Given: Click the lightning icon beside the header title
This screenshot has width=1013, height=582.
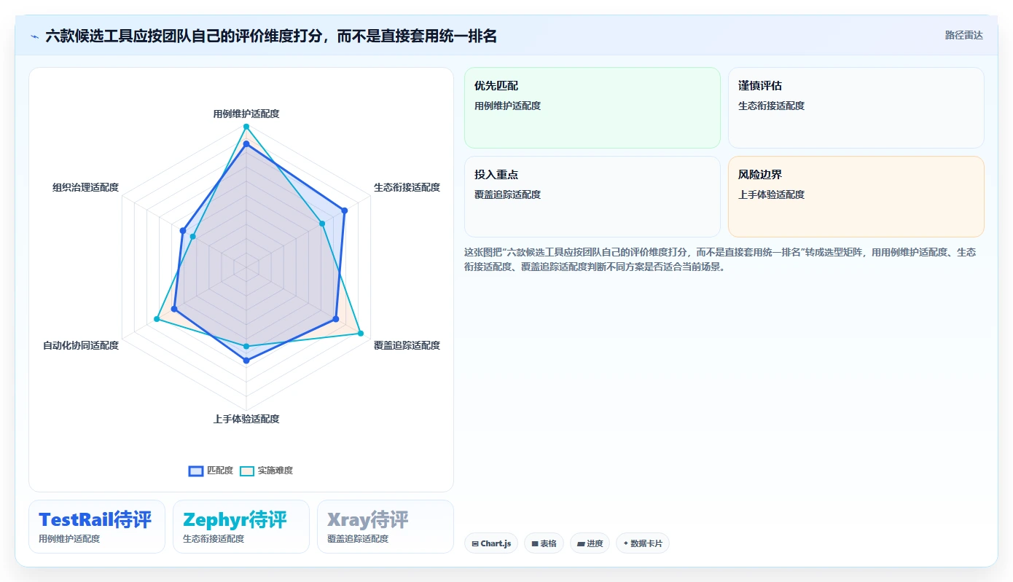Looking at the screenshot, I should (35, 36).
